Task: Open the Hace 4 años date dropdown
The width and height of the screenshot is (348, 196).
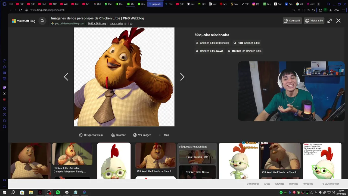Action: (x=118, y=24)
